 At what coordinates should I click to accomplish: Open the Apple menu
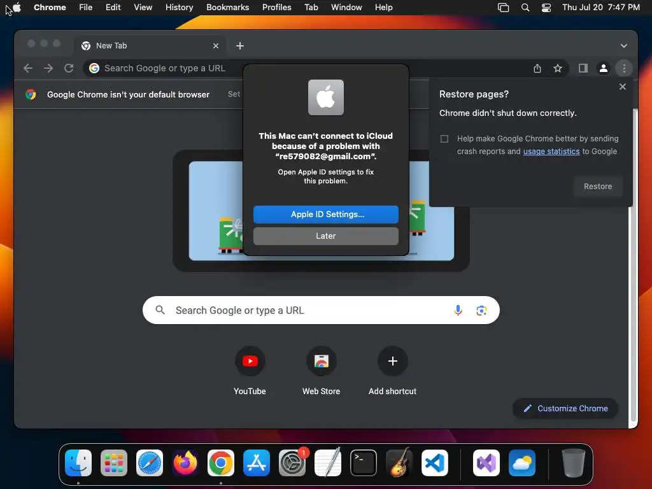tap(17, 7)
